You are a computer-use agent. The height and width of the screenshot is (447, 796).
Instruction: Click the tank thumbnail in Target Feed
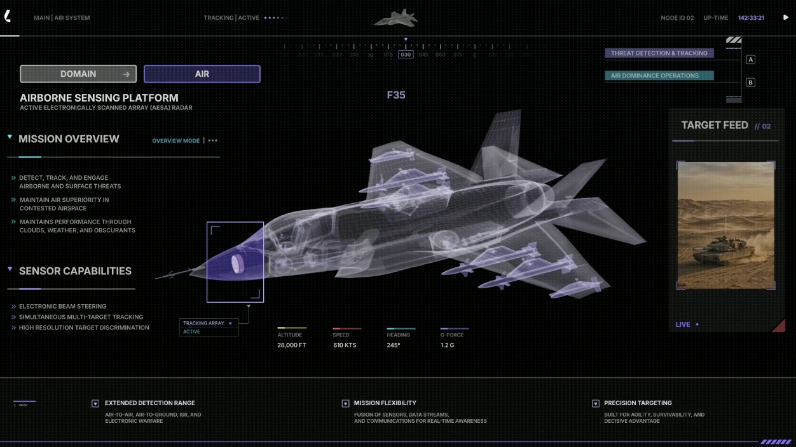[726, 225]
